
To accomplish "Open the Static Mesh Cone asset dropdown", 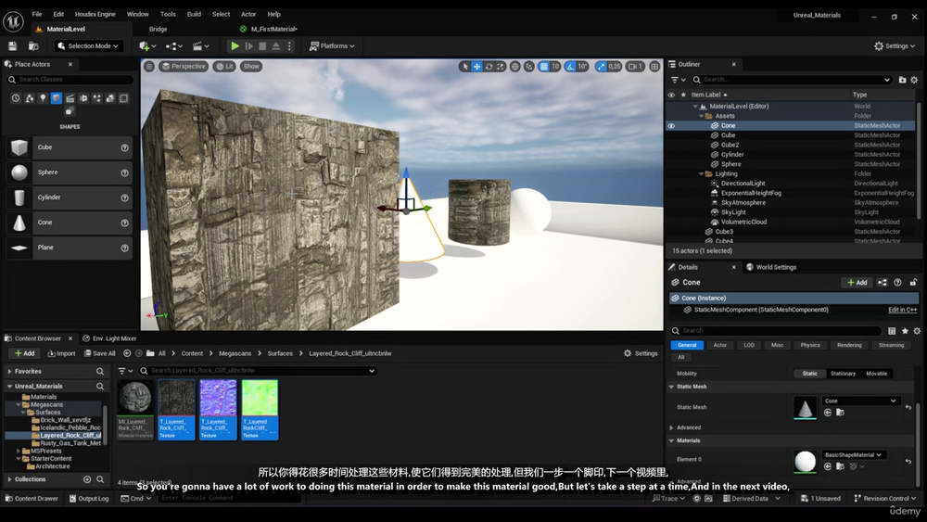I will pyautogui.click(x=861, y=401).
